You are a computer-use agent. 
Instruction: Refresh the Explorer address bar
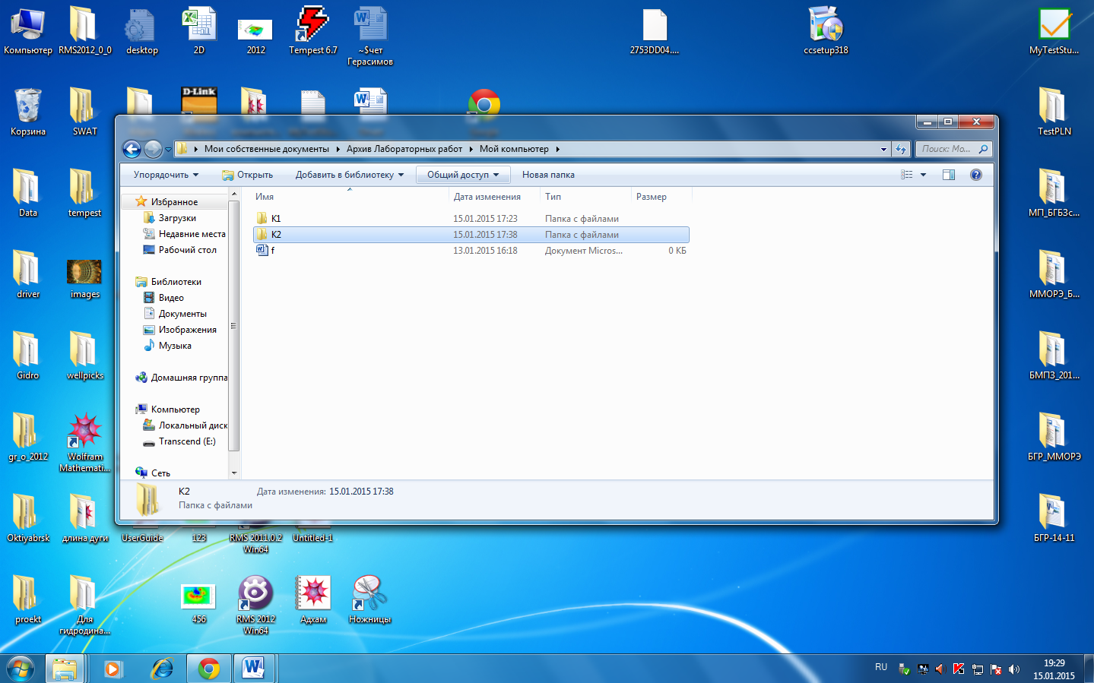901,149
